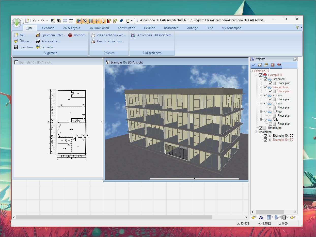Viewport: 316px width, 237px height.
Task: Open the sun icon tab at panel bottom
Action: point(292,217)
